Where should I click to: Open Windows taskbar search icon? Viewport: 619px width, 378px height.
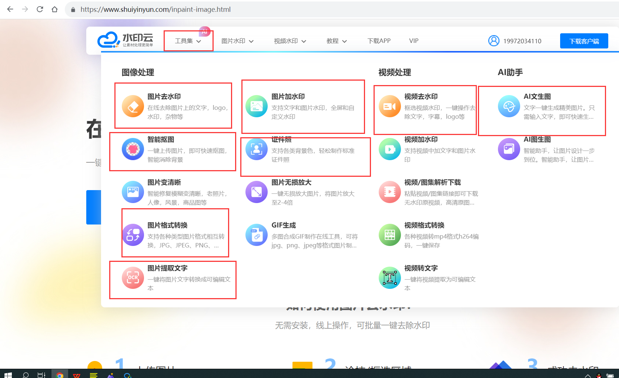[x=26, y=375]
